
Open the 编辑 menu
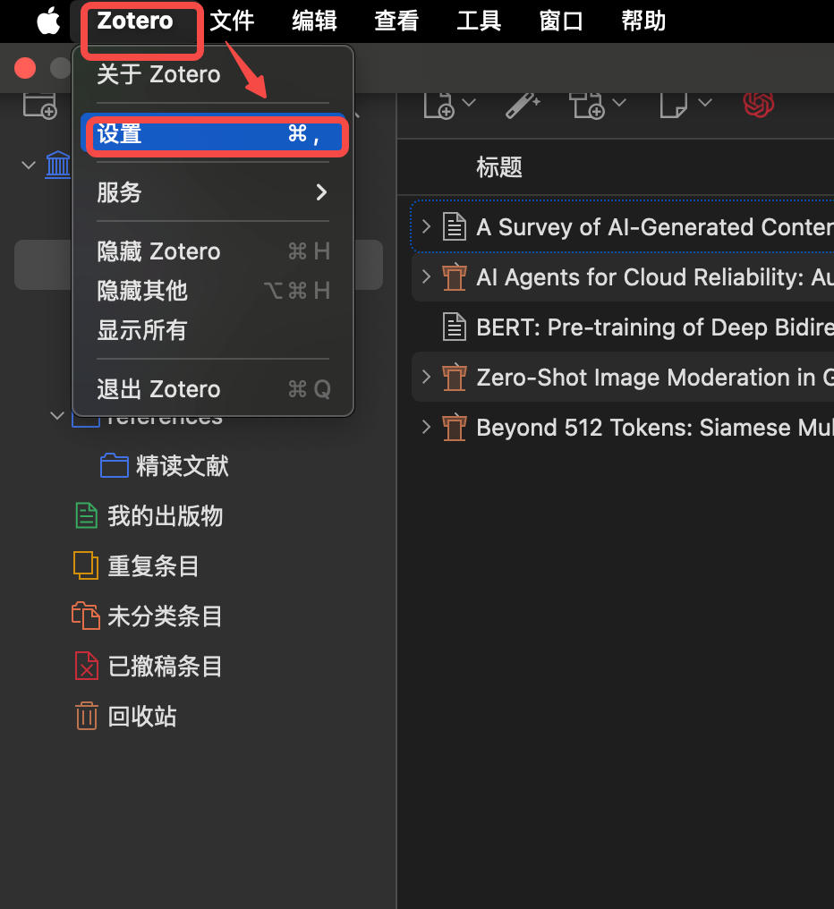314,21
